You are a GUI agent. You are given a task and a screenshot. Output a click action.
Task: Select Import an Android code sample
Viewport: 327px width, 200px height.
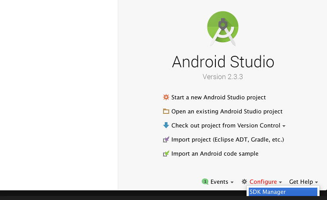pyautogui.click(x=214, y=153)
